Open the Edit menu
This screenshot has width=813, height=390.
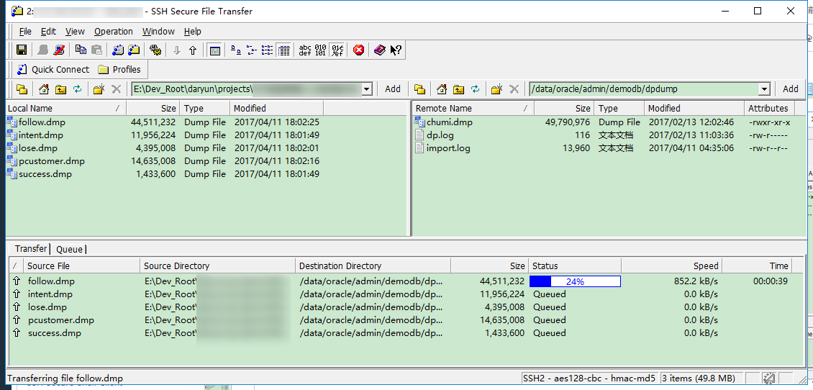[48, 32]
